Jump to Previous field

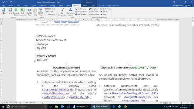coord(105,12)
